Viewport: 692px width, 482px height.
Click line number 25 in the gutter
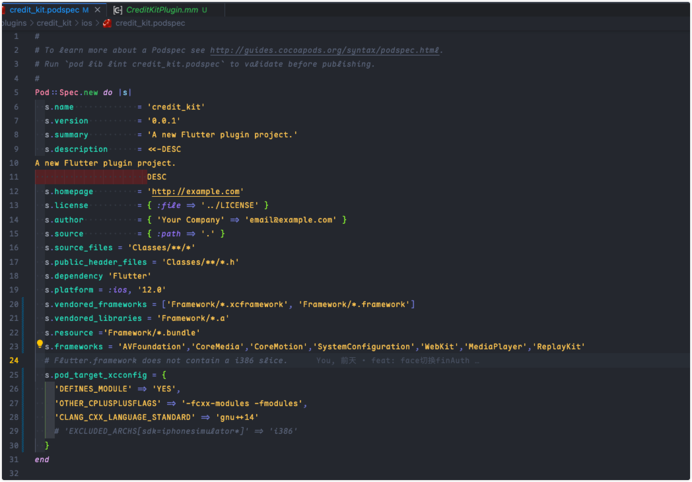tap(15, 375)
